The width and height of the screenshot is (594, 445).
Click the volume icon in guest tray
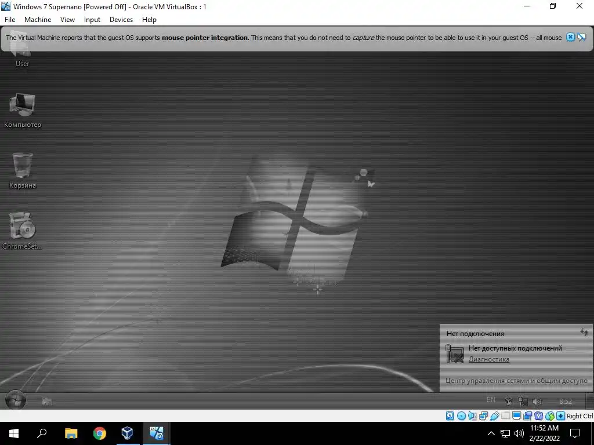[537, 401]
